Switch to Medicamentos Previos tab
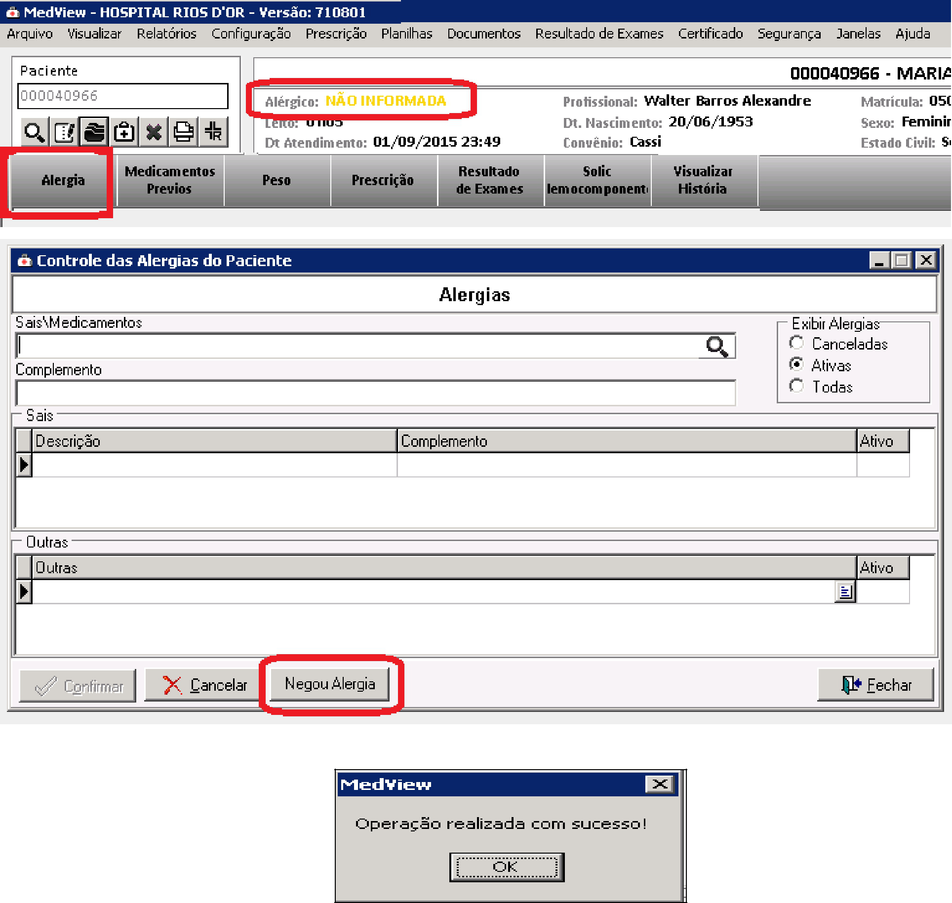The height and width of the screenshot is (903, 952). point(170,181)
